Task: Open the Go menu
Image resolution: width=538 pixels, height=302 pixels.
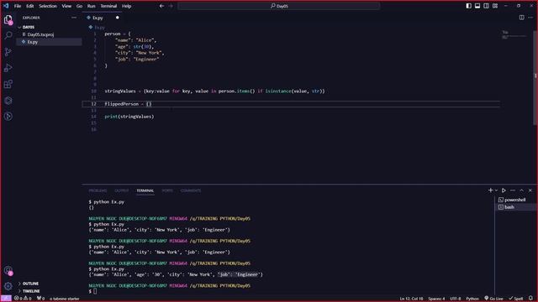Action: 79,6
